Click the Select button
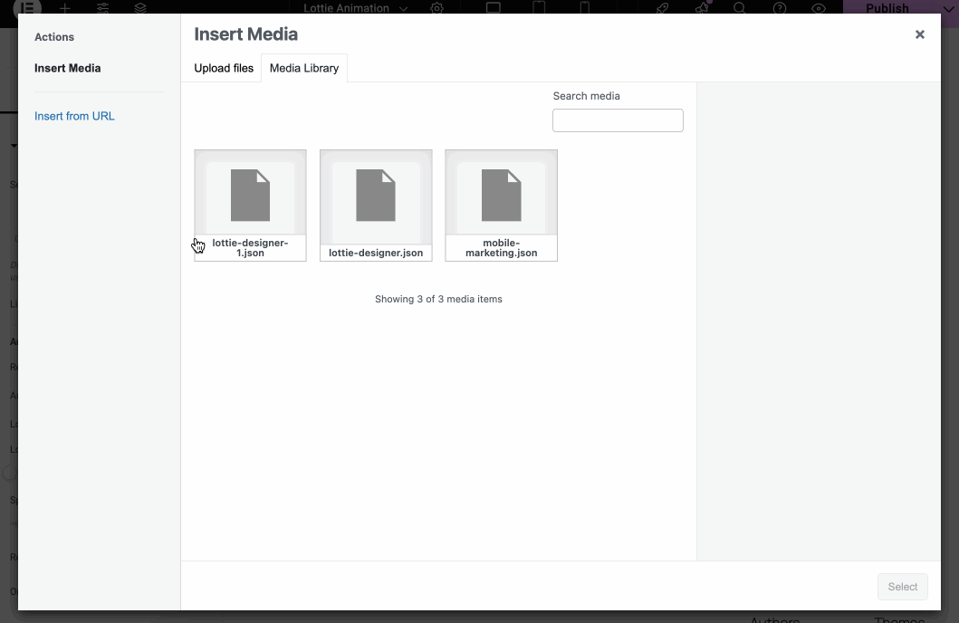Screen dimensions: 959x623 [902, 586]
